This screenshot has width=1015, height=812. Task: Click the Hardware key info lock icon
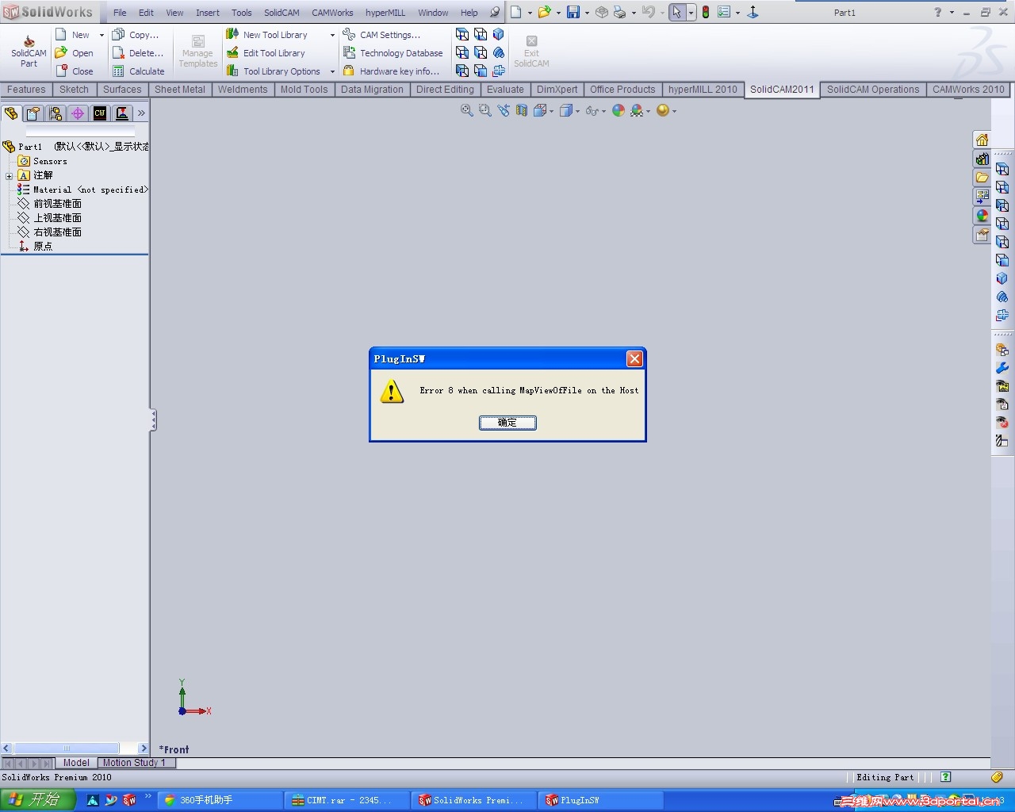[349, 71]
